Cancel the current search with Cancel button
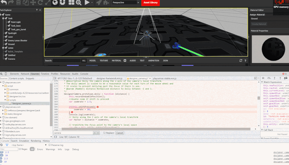 (x=119, y=133)
